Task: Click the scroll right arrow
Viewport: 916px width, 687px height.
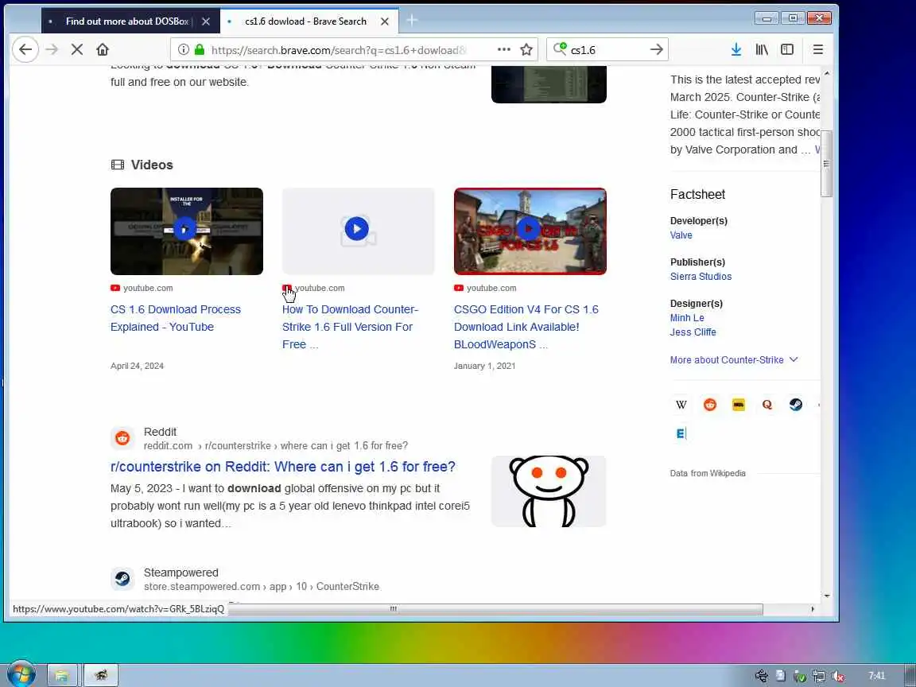Action: coord(813,609)
